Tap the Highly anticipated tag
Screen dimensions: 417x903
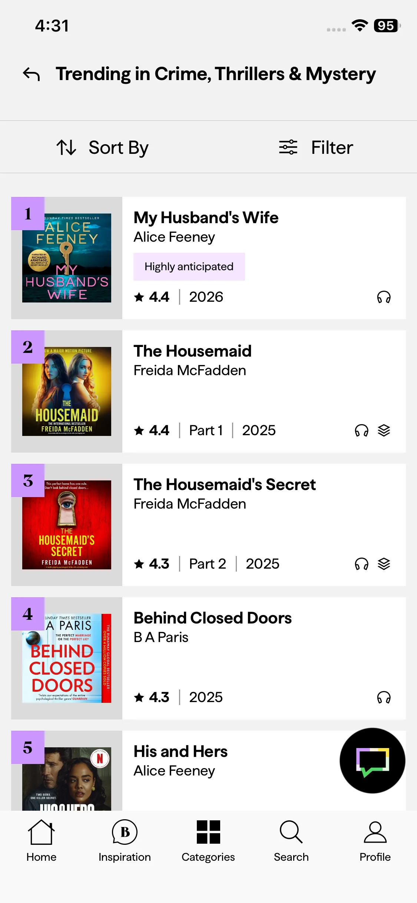click(189, 267)
